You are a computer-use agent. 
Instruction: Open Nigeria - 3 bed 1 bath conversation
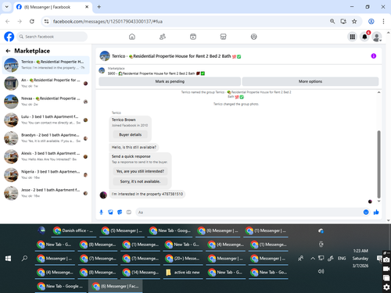[46, 175]
